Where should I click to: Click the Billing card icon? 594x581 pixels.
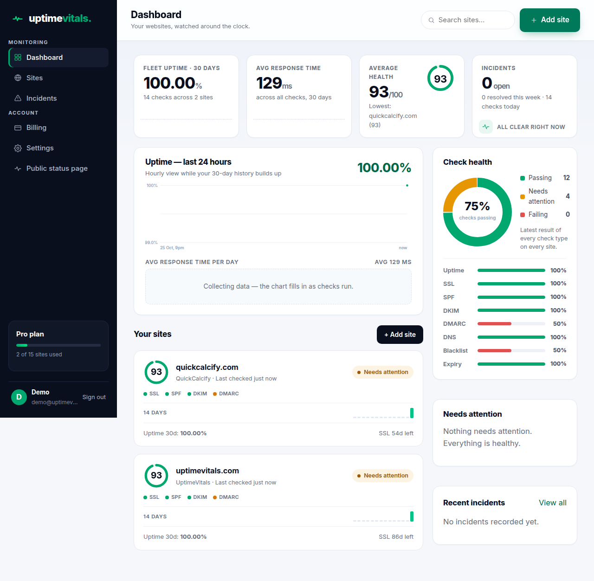(x=18, y=128)
